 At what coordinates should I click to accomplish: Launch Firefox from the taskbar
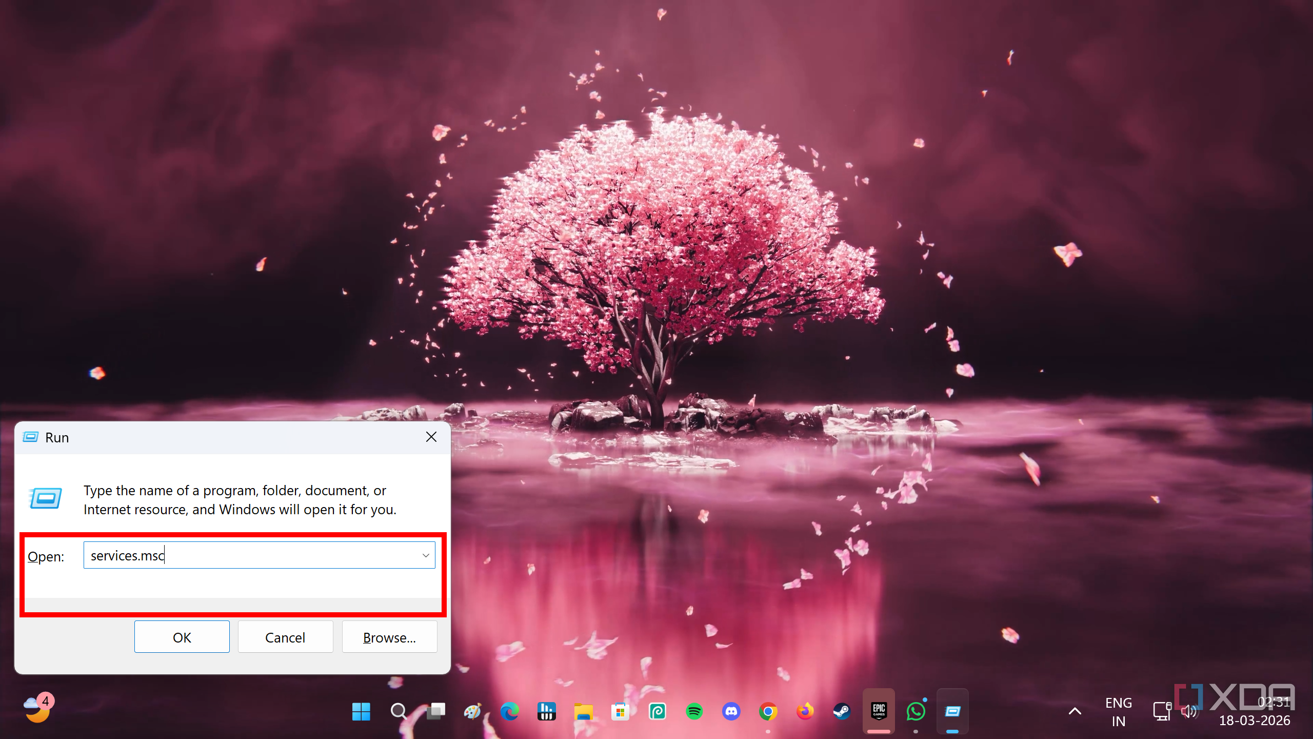805,711
